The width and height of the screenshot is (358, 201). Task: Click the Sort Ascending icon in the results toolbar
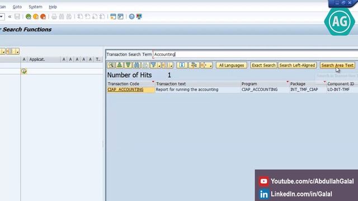pyautogui.click(x=119, y=65)
